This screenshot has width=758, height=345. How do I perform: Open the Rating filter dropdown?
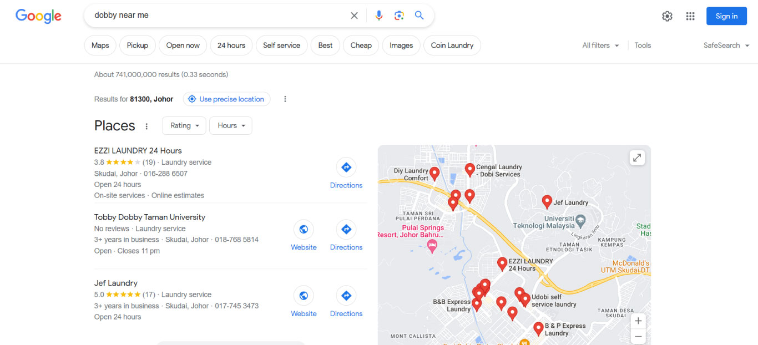click(x=184, y=126)
